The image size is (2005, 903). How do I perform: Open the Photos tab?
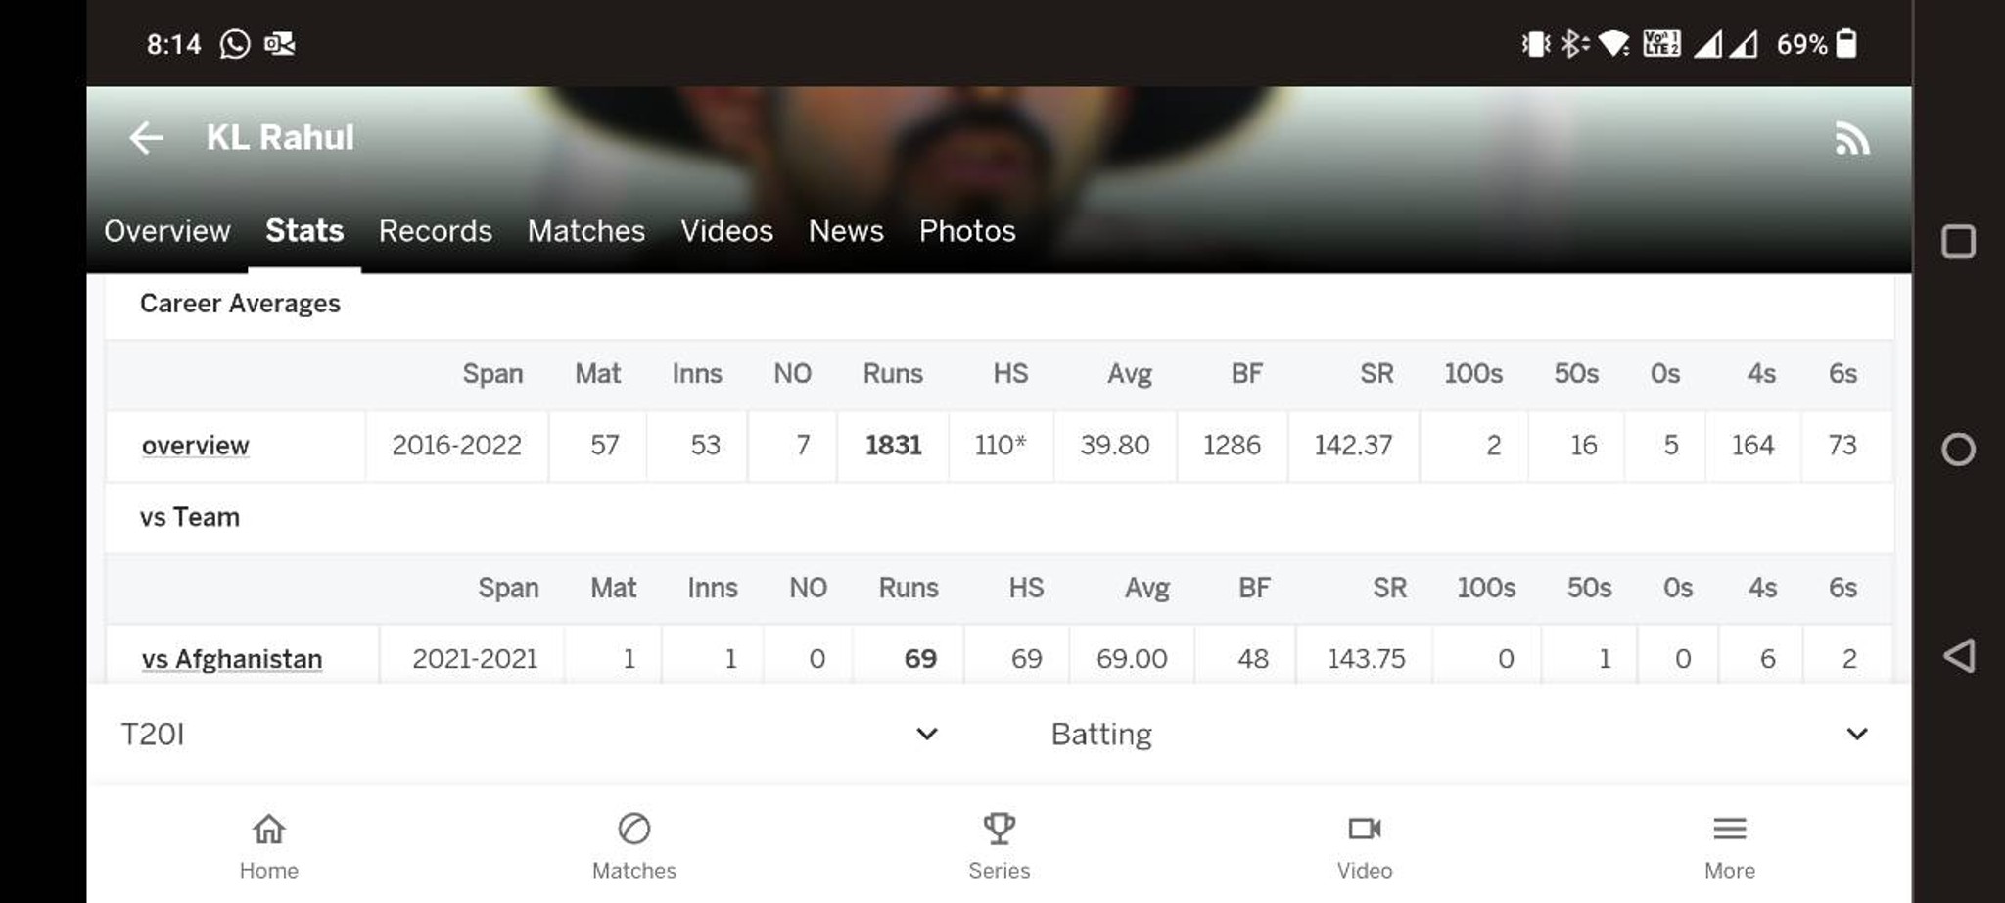(967, 231)
